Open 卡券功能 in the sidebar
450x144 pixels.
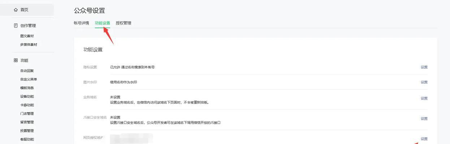[x=27, y=105]
